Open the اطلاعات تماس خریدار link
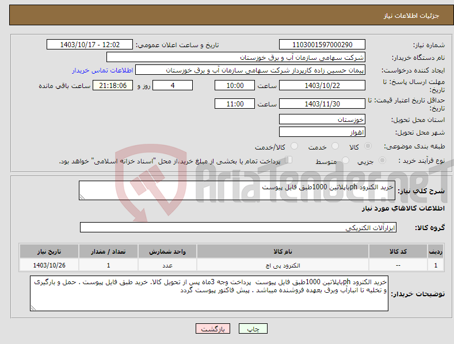454x344 pixels. point(102,70)
